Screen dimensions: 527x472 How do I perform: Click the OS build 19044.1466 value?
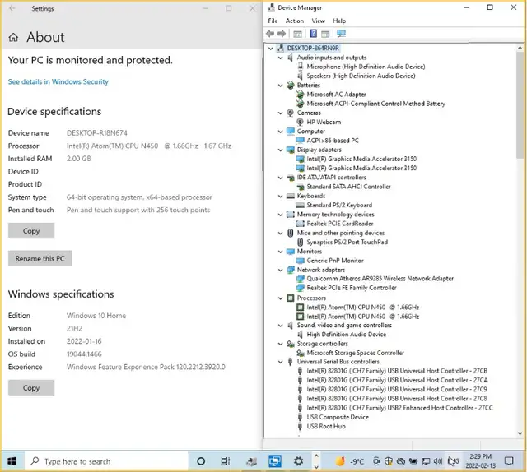pyautogui.click(x=84, y=354)
